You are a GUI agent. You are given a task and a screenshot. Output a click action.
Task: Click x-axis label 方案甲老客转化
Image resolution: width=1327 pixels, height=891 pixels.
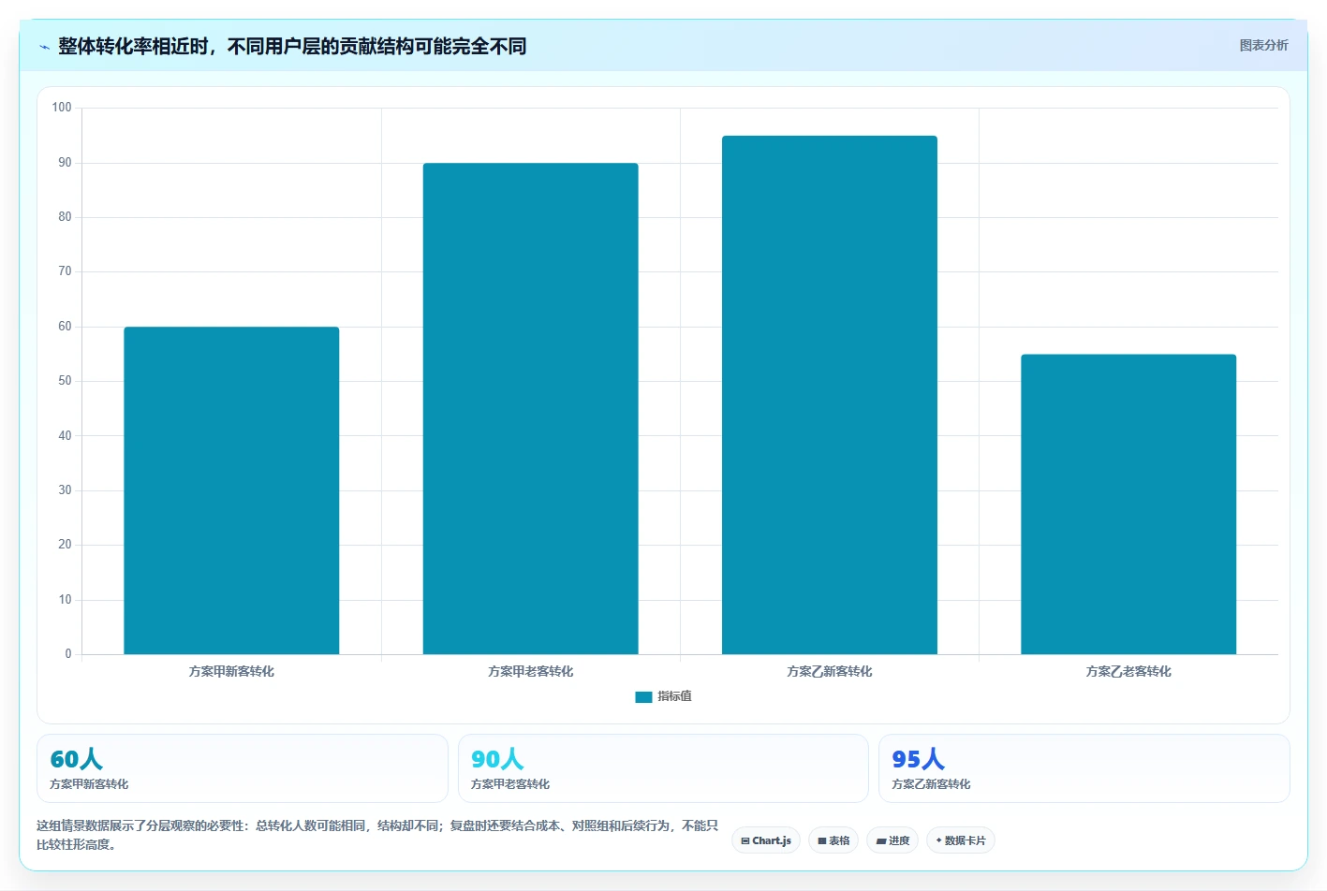[530, 671]
